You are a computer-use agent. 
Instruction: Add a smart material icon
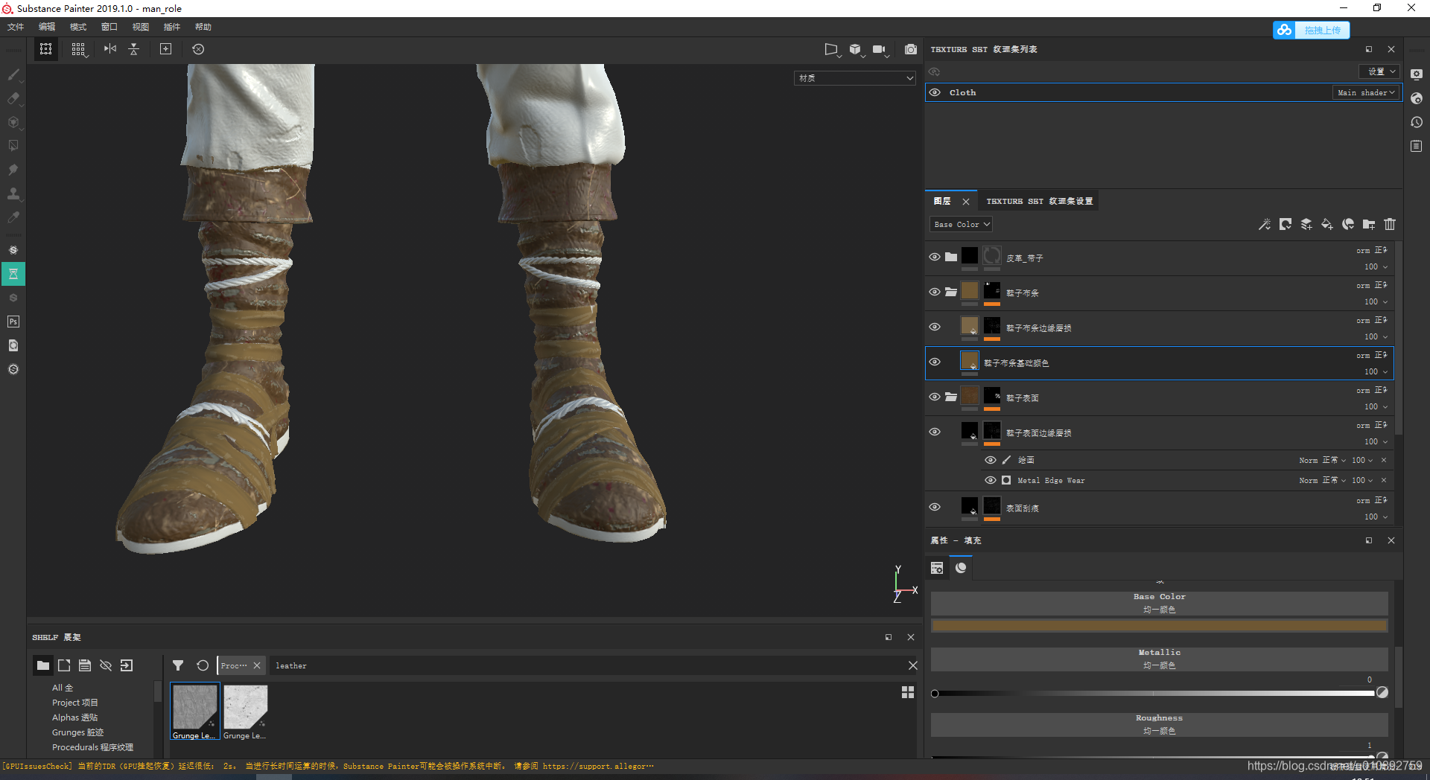pos(1348,224)
